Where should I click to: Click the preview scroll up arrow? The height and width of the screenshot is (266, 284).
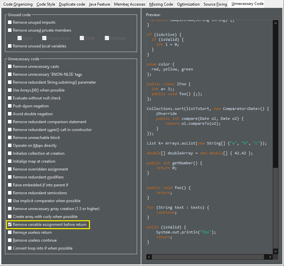(275, 23)
